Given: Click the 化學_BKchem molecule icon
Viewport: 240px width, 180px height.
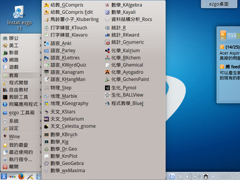Looking at the screenshot, I should coord(107,58).
